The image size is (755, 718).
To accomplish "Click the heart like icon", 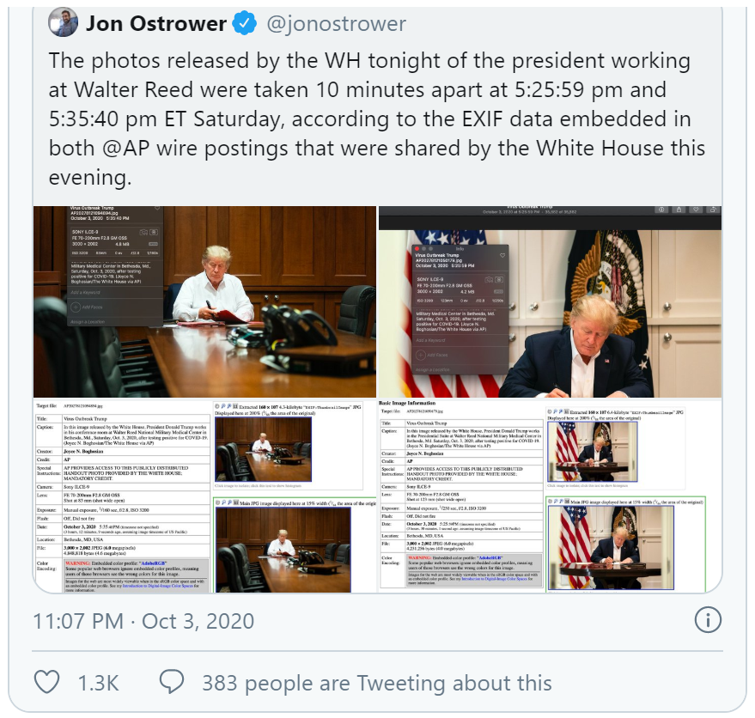I will click(x=46, y=683).
